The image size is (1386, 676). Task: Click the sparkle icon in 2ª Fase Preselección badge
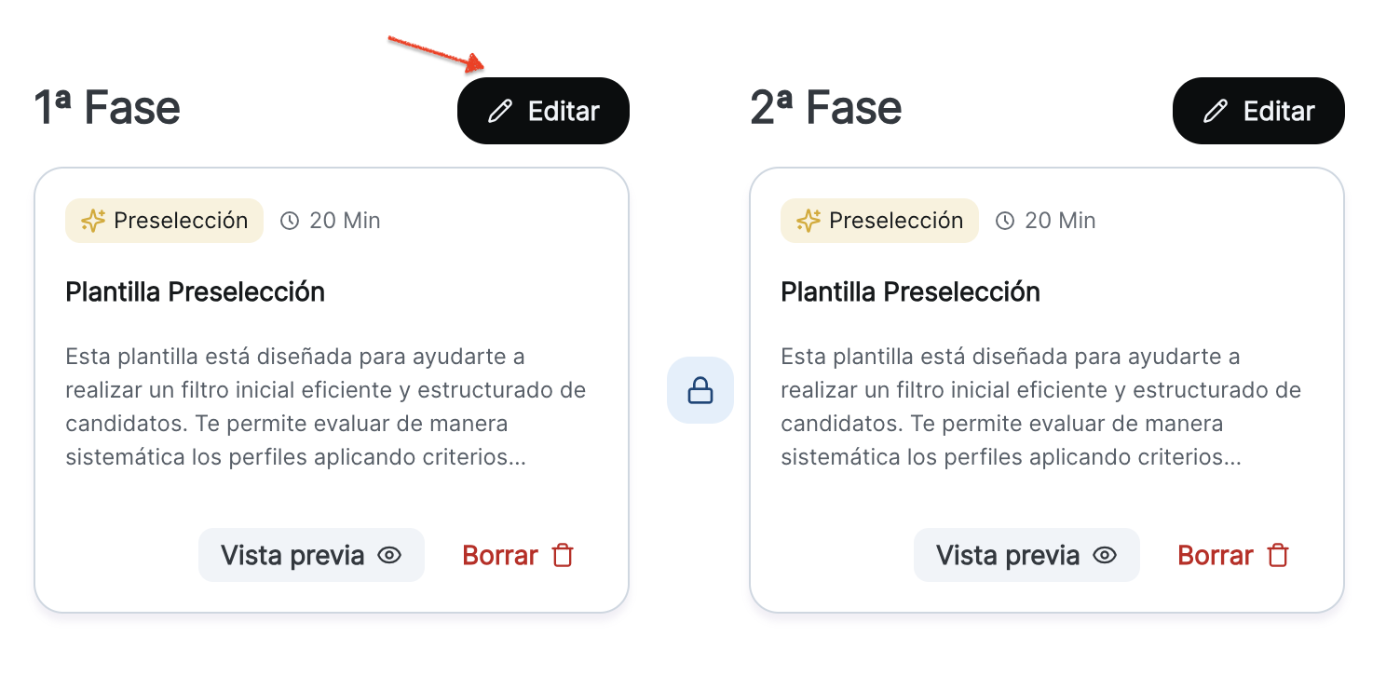[x=808, y=221]
